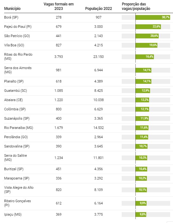
Task: Click the Vila Boa (GO) municipality name
Action: [x=14, y=45]
